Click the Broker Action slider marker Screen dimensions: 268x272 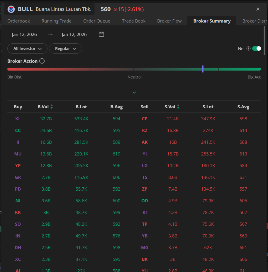pyautogui.click(x=203, y=69)
